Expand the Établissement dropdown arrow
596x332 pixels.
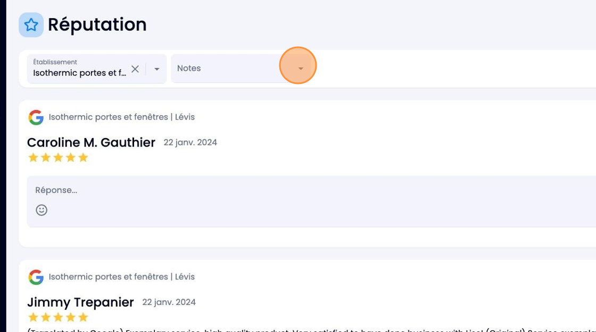click(x=156, y=69)
